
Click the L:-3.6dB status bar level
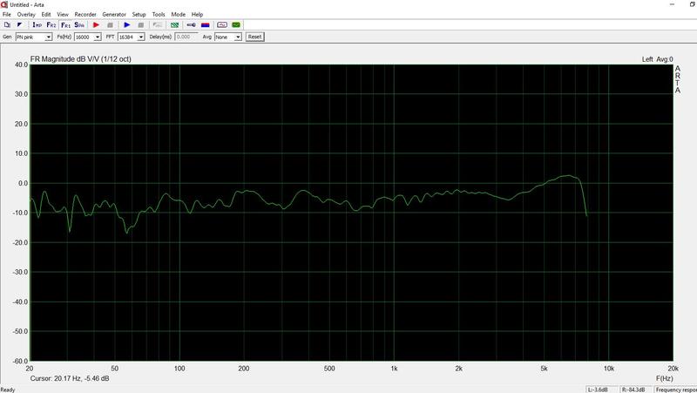click(x=602, y=390)
